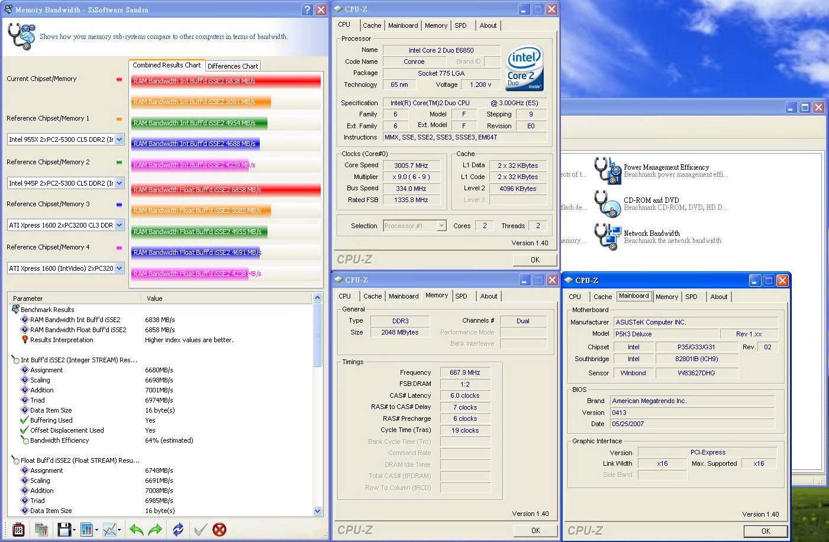Screen dimensions: 829x542
Task: Click the Core Speed value 3005.7 MHz
Action: pyautogui.click(x=412, y=165)
